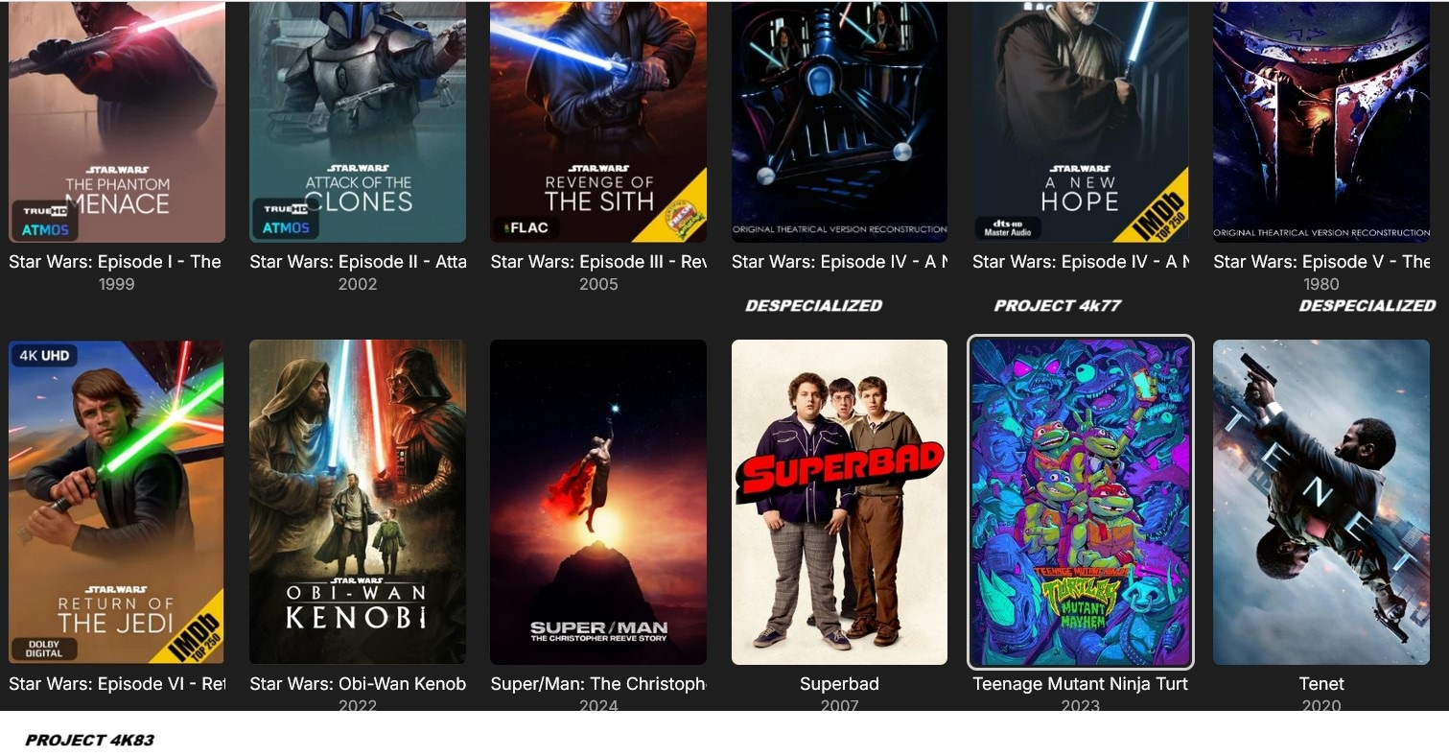Screen dimensions: 1449x756
Task: Select the Mutant Mayhem poster
Action: pos(1080,502)
